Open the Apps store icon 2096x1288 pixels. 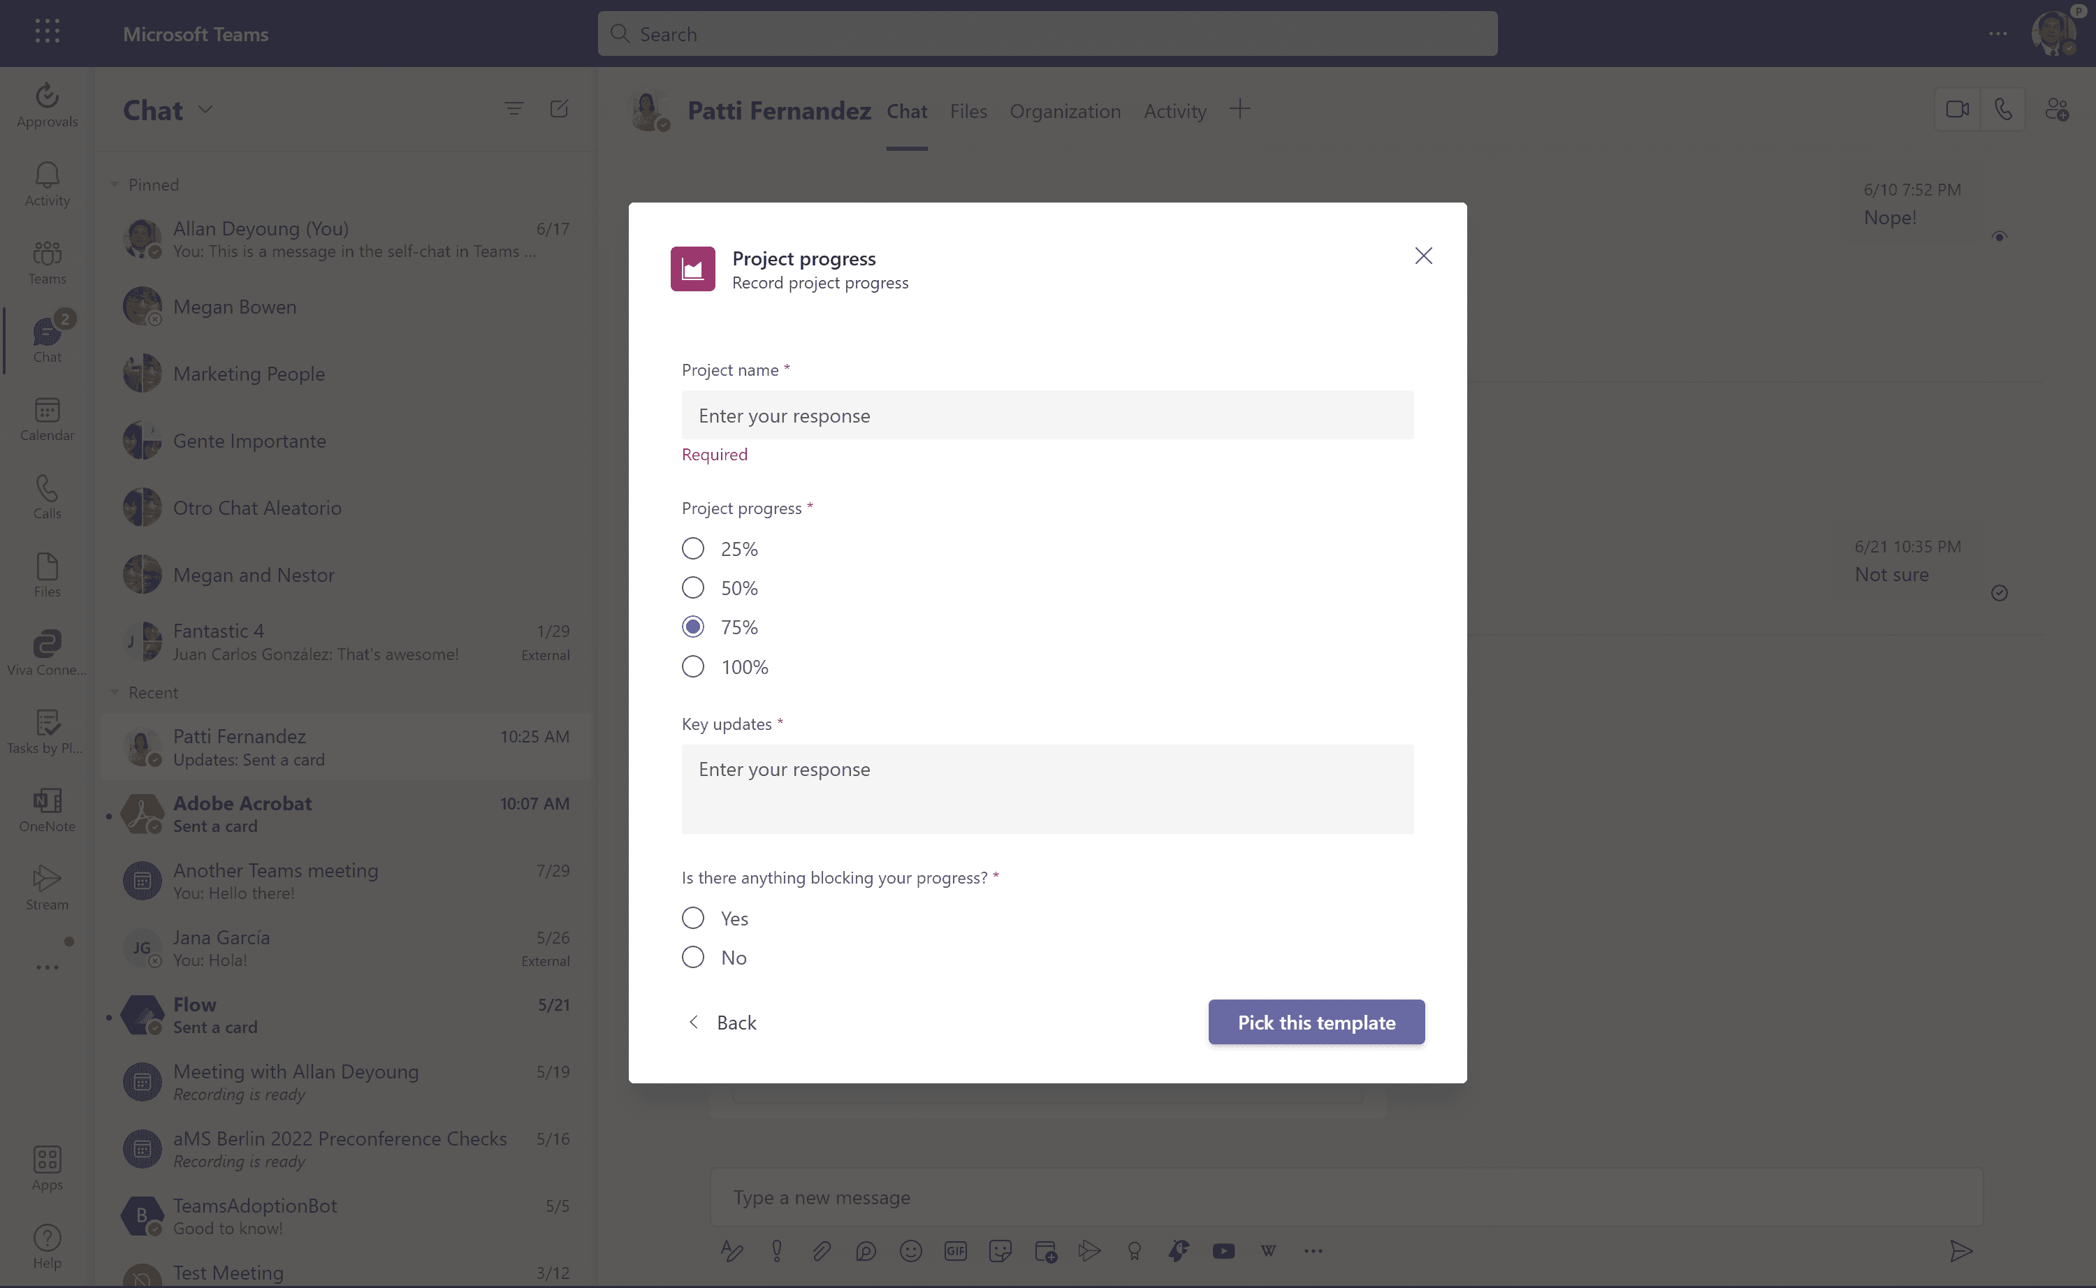click(x=47, y=1169)
